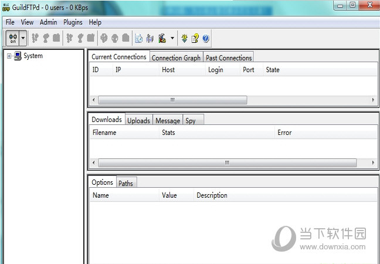Click the colorful tools icon before dropdown arrow

tap(162, 38)
